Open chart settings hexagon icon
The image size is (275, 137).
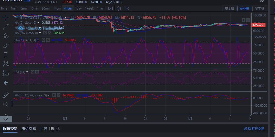click(118, 8)
